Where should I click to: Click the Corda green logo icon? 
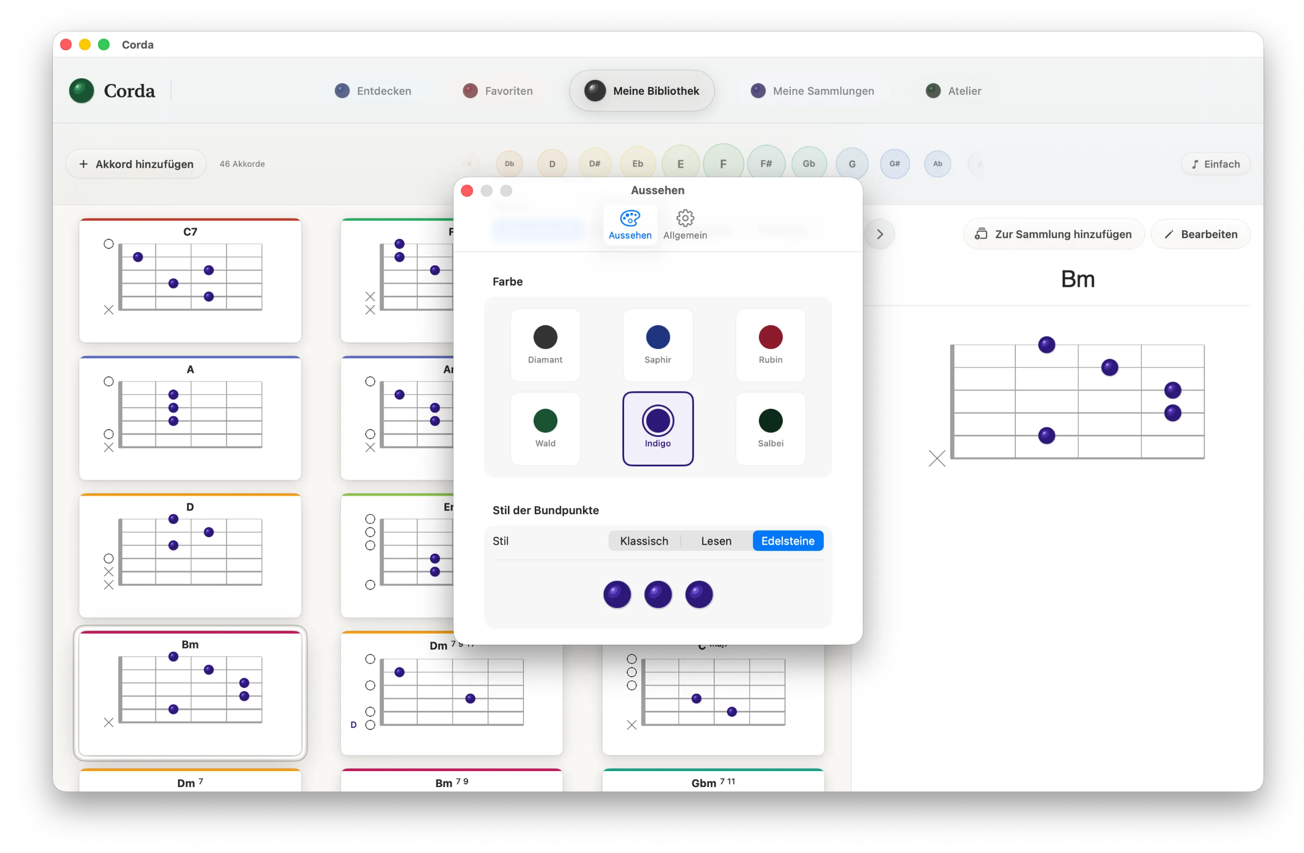point(82,91)
